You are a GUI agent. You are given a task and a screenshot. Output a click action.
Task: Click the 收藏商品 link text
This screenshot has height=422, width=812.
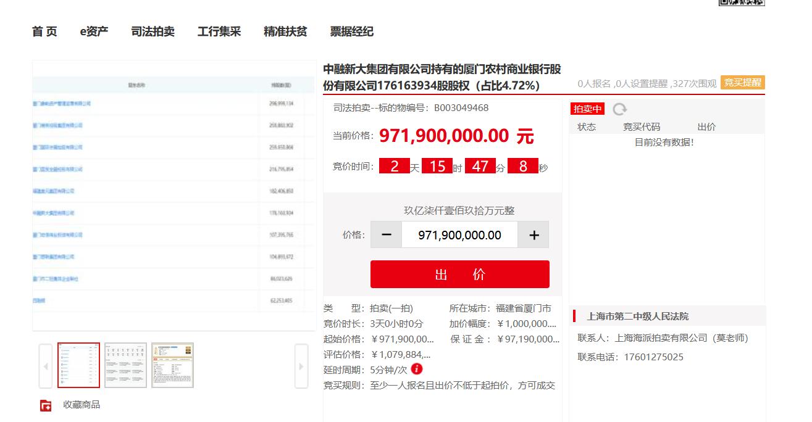pos(82,405)
